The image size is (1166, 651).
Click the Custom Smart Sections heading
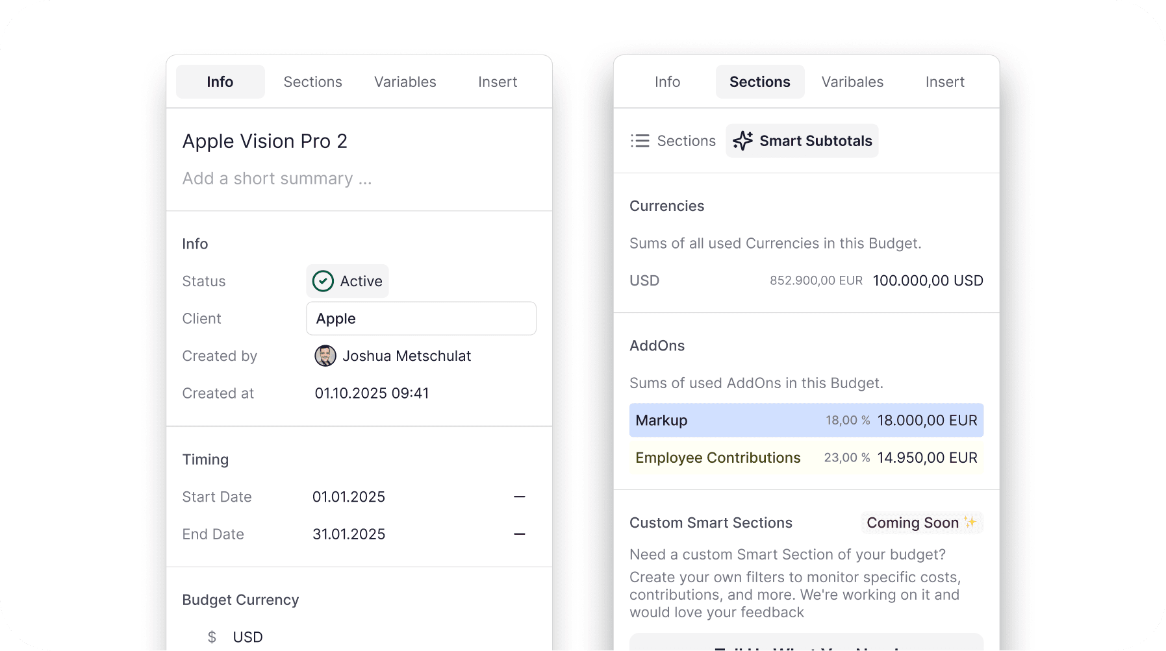(x=711, y=522)
